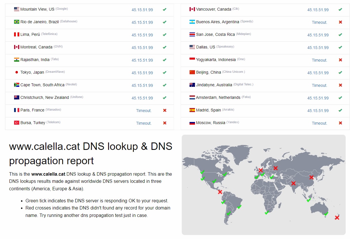Click the Timeout result for Bursa, Turkey
This screenshot has height=239, width=350.
(144, 123)
